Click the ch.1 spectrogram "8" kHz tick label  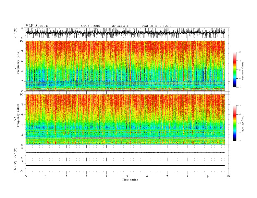coord(23,51)
